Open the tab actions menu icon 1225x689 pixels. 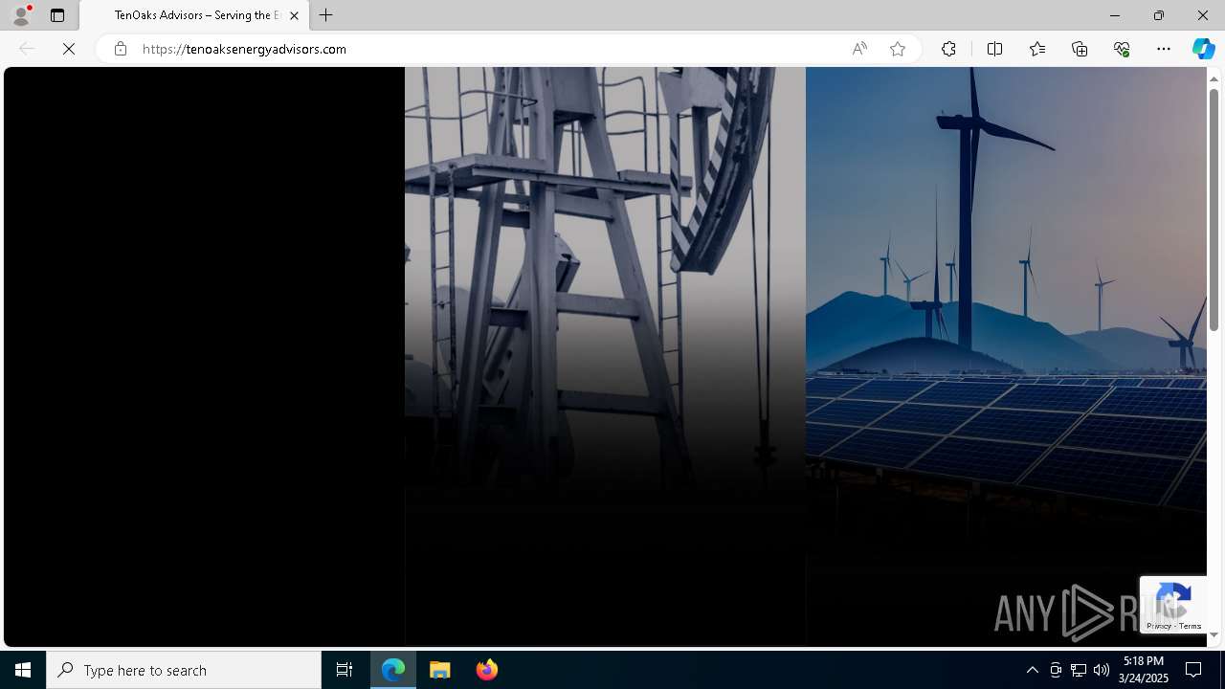57,15
